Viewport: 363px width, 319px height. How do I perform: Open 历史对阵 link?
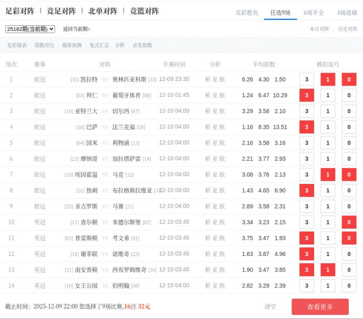pos(347,29)
